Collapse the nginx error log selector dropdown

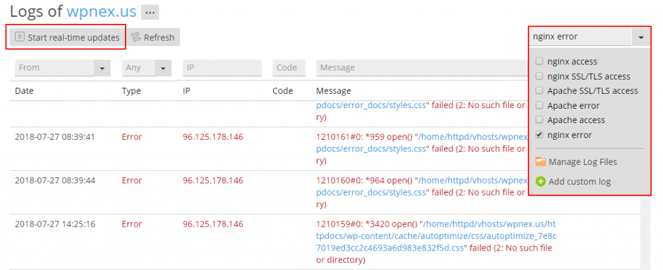coord(640,37)
